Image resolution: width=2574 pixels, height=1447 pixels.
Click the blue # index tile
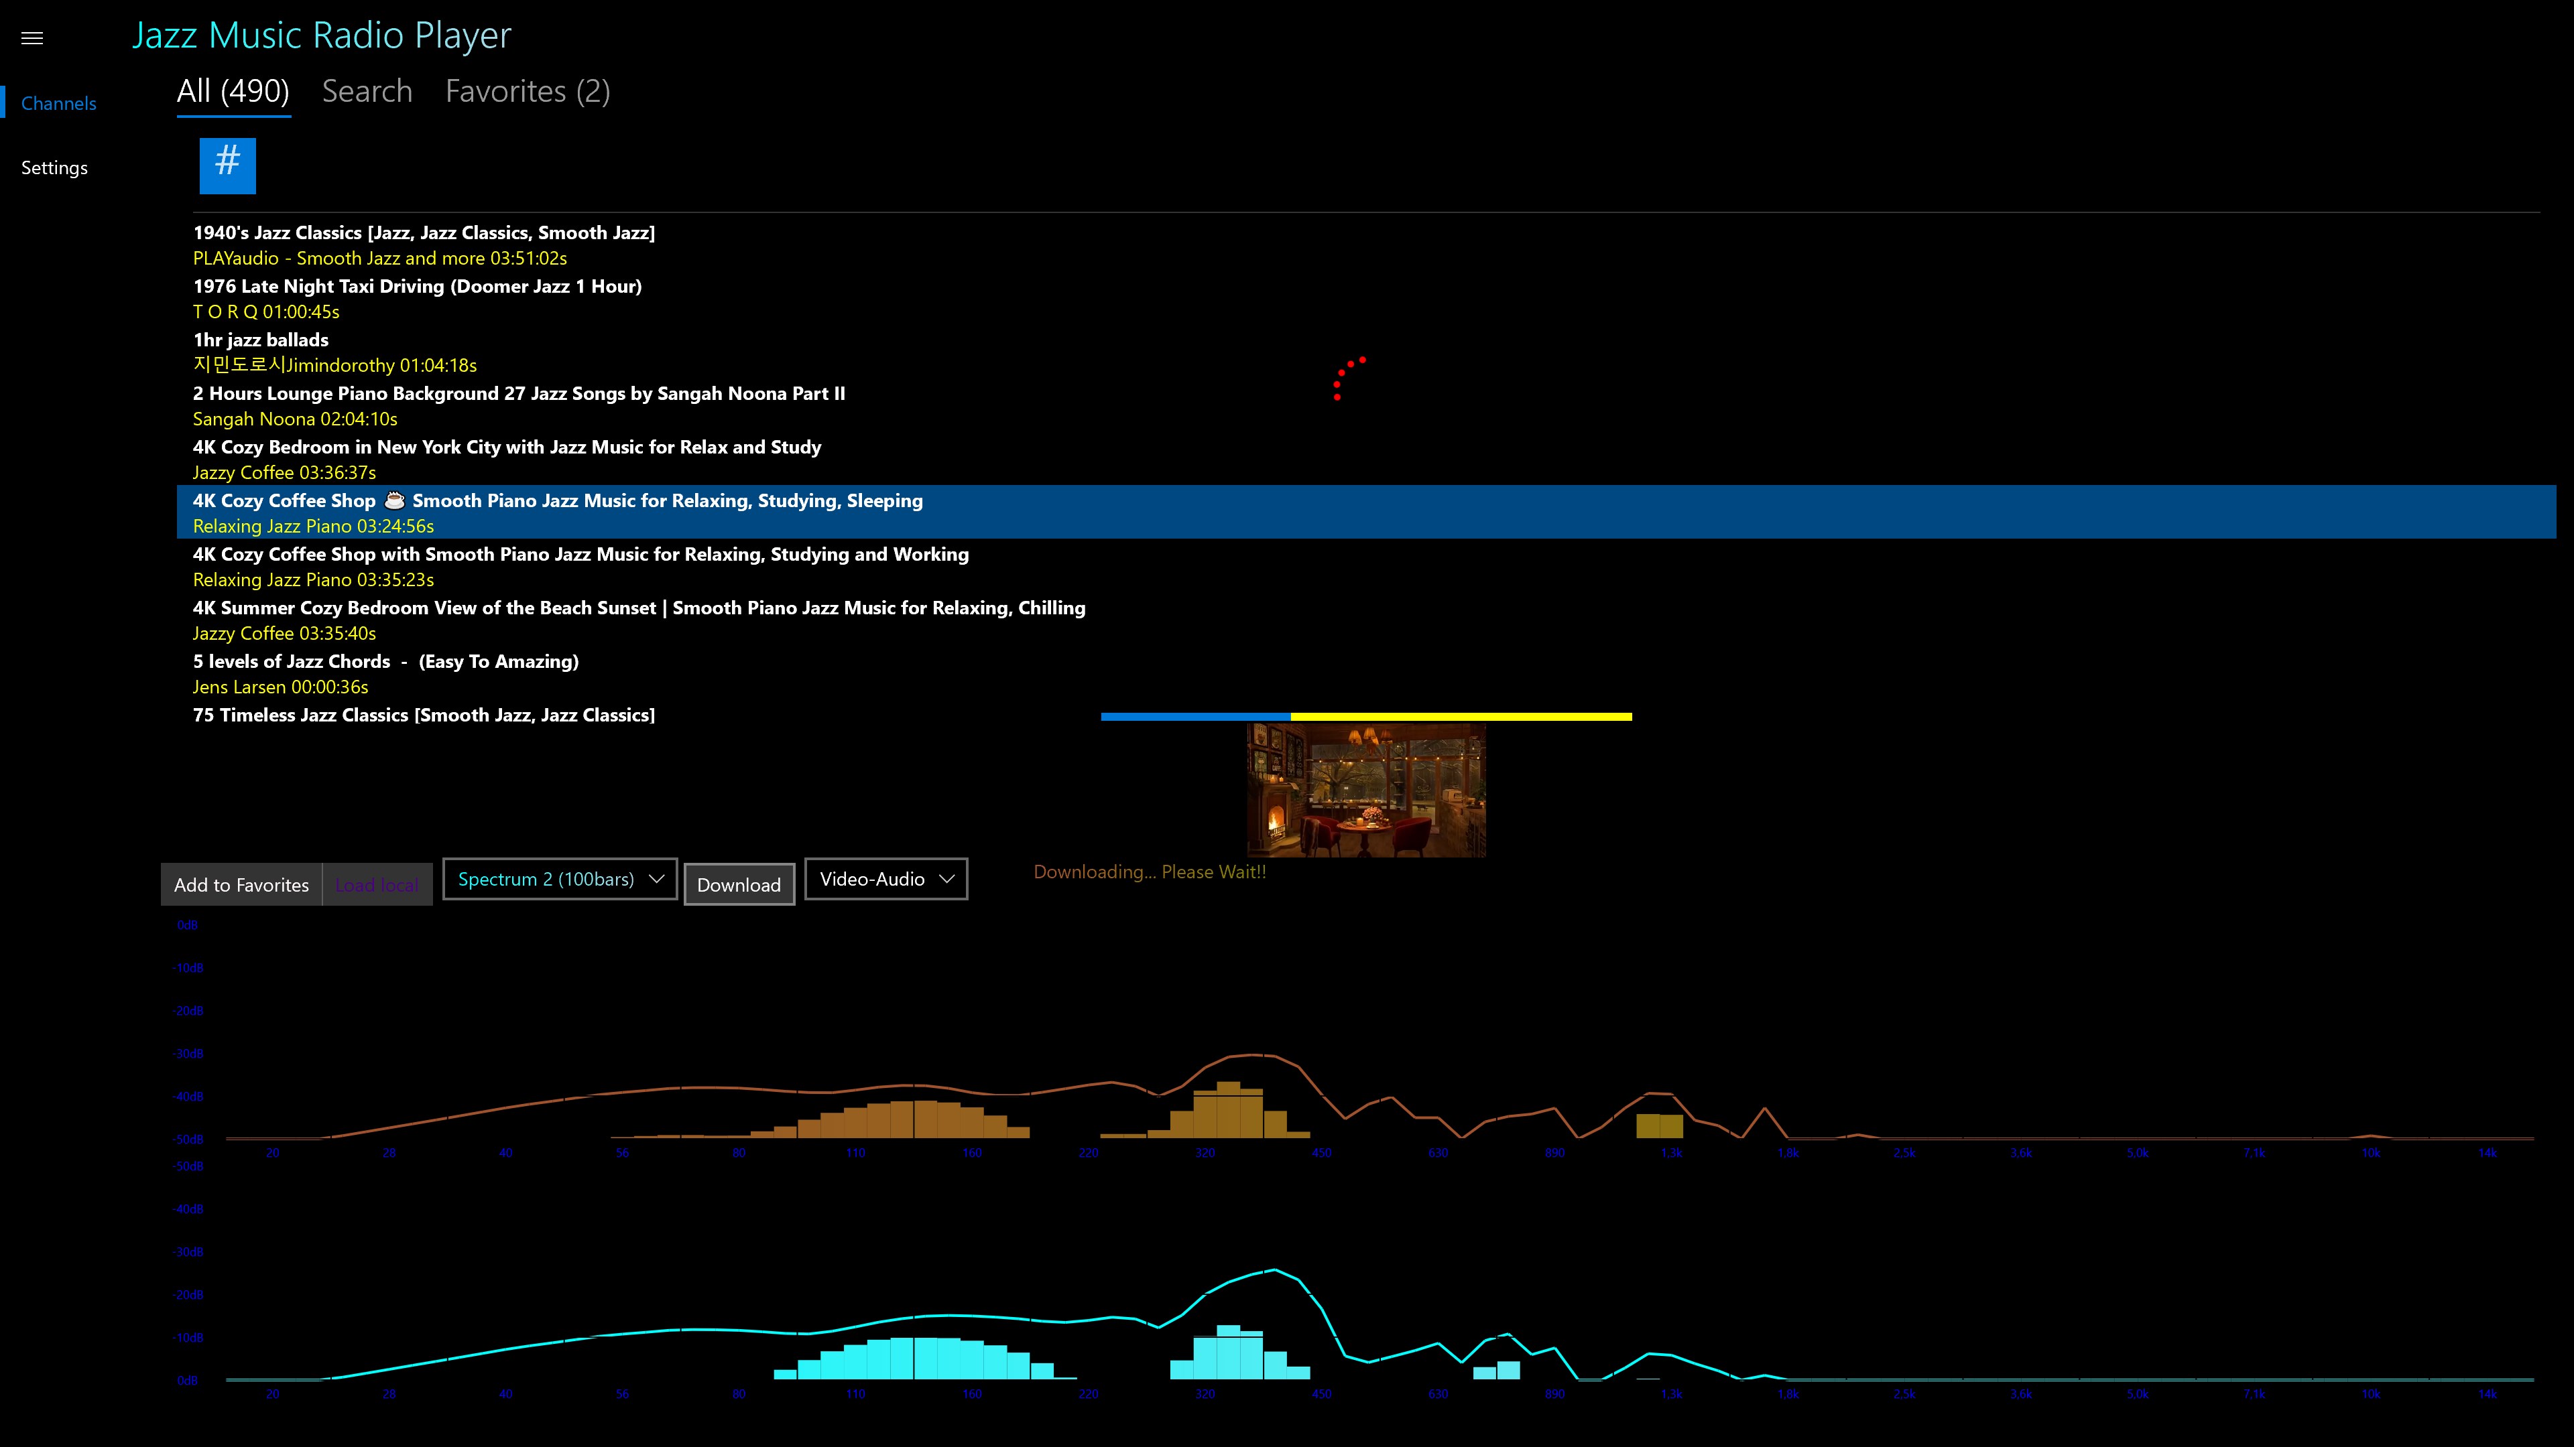228,165
